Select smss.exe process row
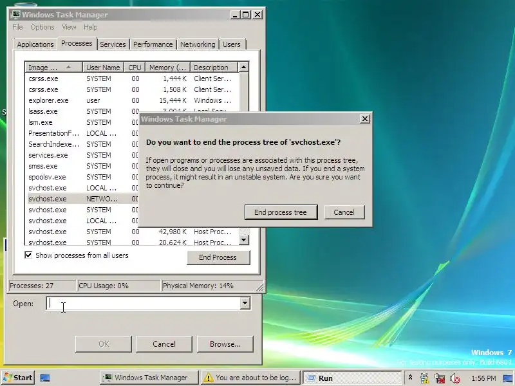 point(82,166)
